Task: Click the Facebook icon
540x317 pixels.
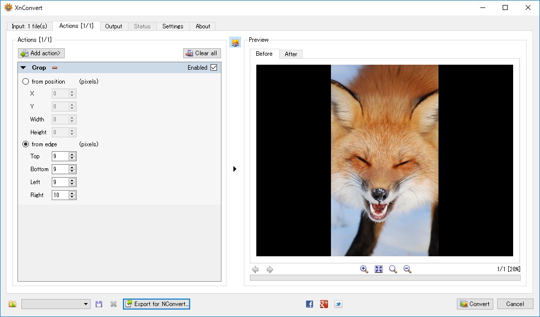Action: click(x=310, y=304)
